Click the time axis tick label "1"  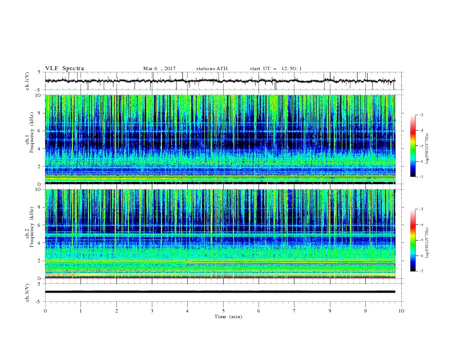tap(80, 311)
